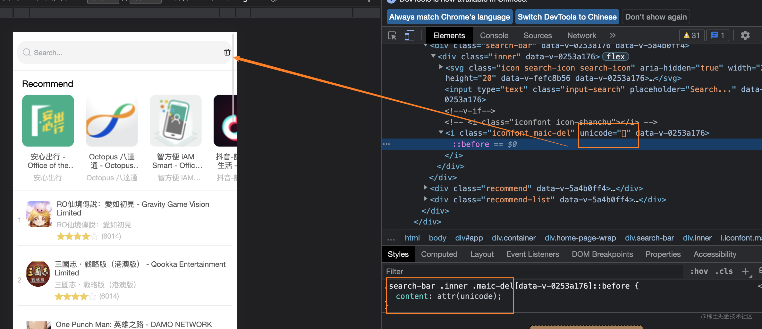
Task: Select the Inspect element cursor tool
Action: click(392, 35)
